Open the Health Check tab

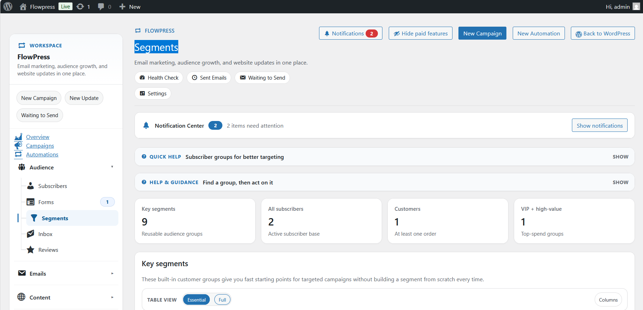(159, 78)
